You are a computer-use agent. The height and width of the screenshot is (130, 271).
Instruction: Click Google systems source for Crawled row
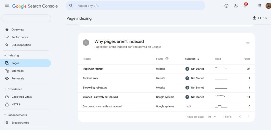(x=165, y=97)
